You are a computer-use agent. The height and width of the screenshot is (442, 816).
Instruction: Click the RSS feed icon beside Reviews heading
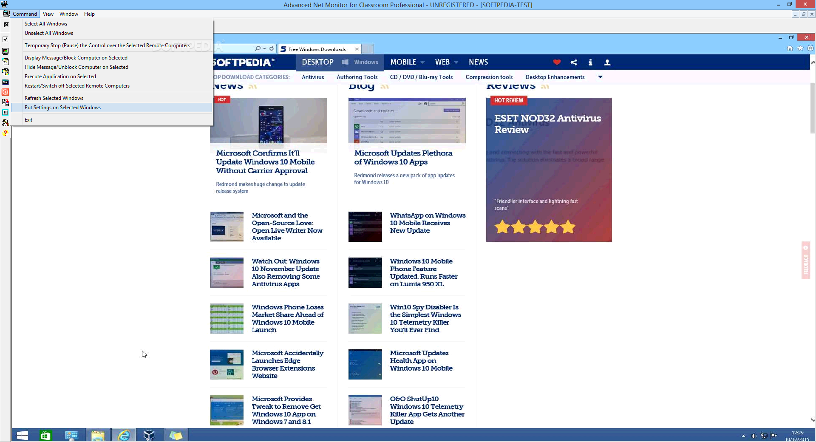point(545,87)
